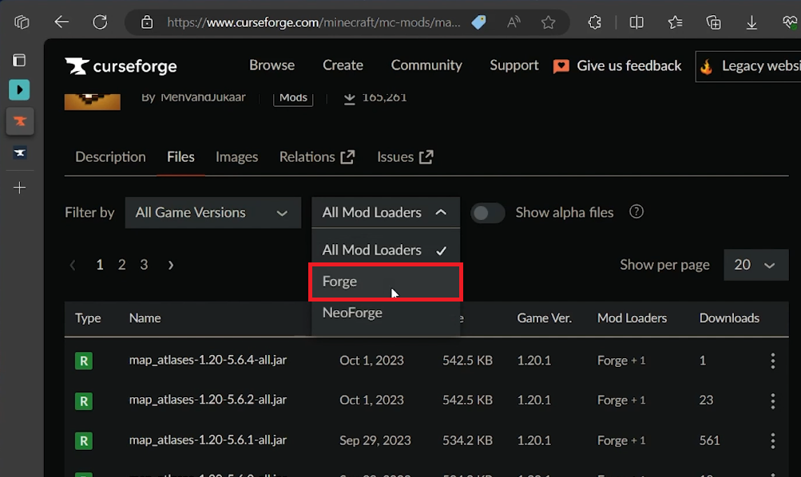Expand All Game Versions dropdown
The height and width of the screenshot is (477, 801).
point(213,213)
